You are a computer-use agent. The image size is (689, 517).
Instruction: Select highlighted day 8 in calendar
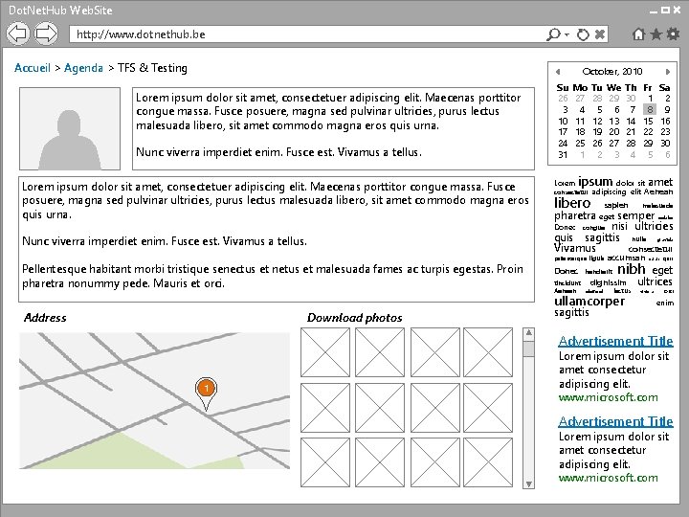[x=650, y=109]
